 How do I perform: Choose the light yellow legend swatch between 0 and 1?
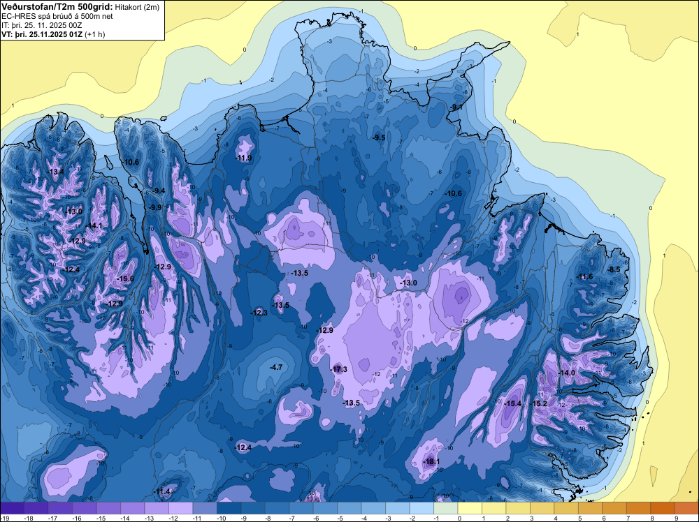[x=470, y=508]
